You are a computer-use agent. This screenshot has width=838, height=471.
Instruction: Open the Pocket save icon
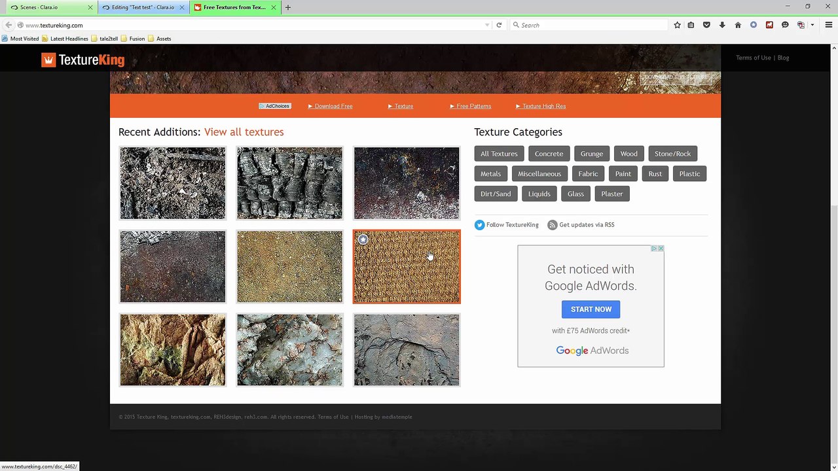pos(706,25)
